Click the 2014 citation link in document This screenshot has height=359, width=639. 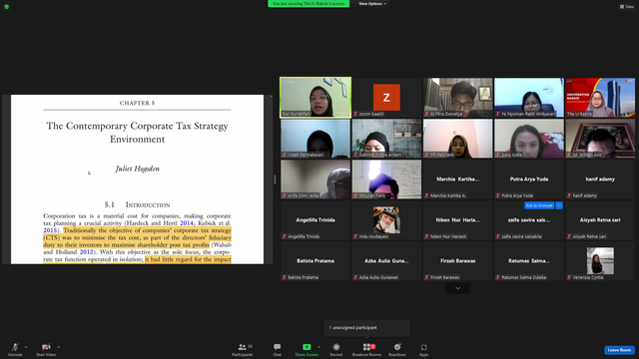pos(187,223)
